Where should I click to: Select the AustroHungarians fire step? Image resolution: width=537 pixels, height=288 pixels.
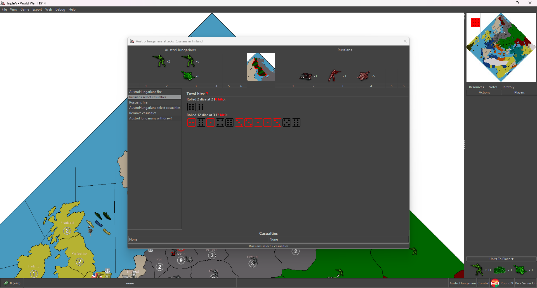155,92
